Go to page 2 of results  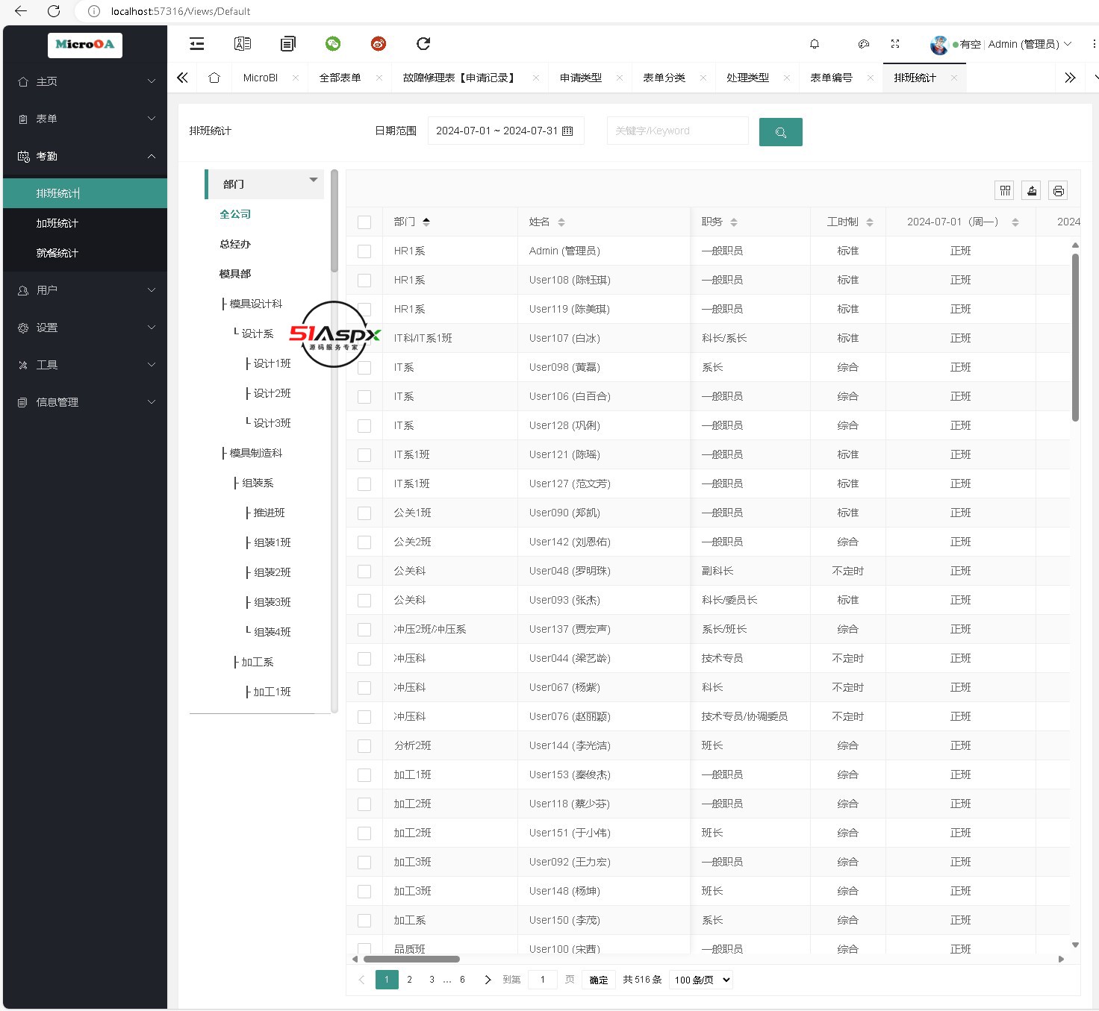(409, 980)
